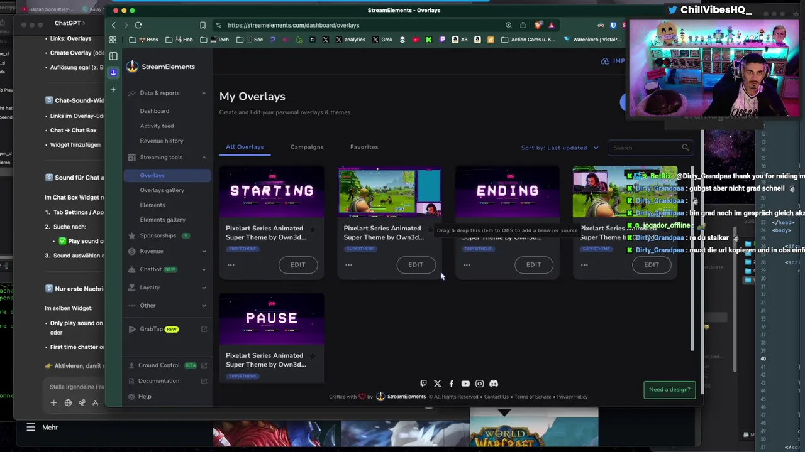Image resolution: width=805 pixels, height=452 pixels.
Task: Click the share icon in the URL bar
Action: 523,25
